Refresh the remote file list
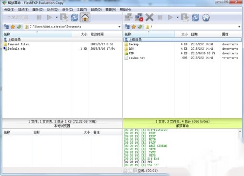The image size is (244, 176). (196, 18)
